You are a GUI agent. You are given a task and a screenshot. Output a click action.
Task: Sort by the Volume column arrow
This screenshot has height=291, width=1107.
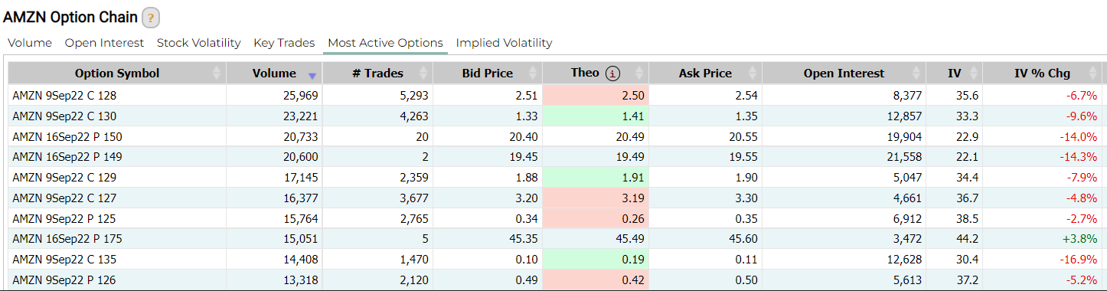click(x=312, y=75)
